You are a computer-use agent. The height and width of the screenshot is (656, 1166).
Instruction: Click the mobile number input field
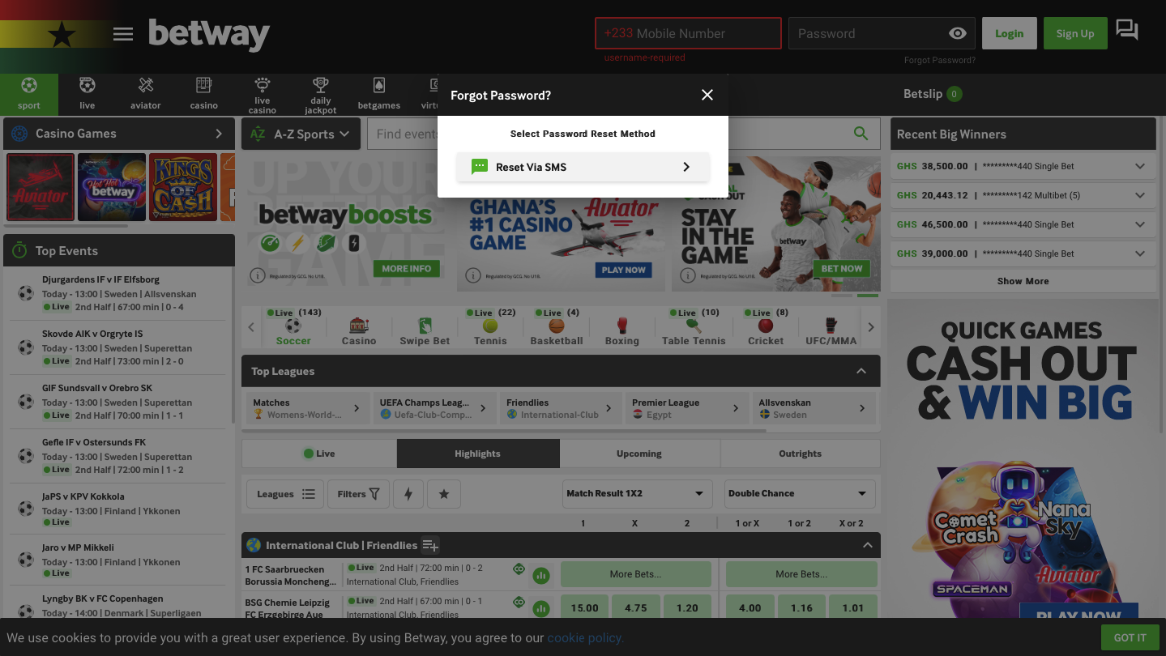pyautogui.click(x=688, y=33)
